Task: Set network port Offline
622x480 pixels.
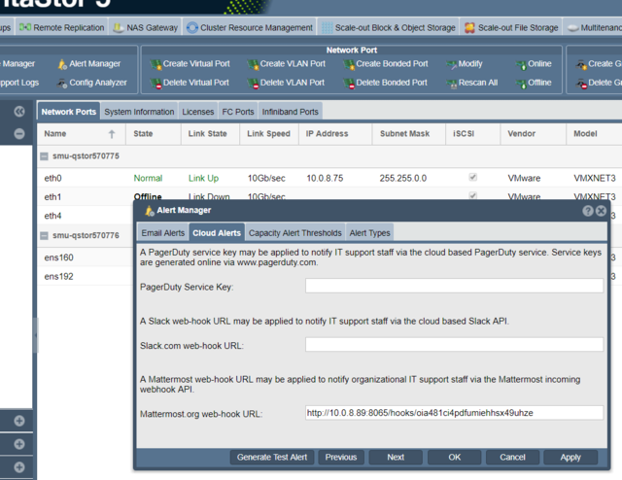Action: tap(534, 83)
